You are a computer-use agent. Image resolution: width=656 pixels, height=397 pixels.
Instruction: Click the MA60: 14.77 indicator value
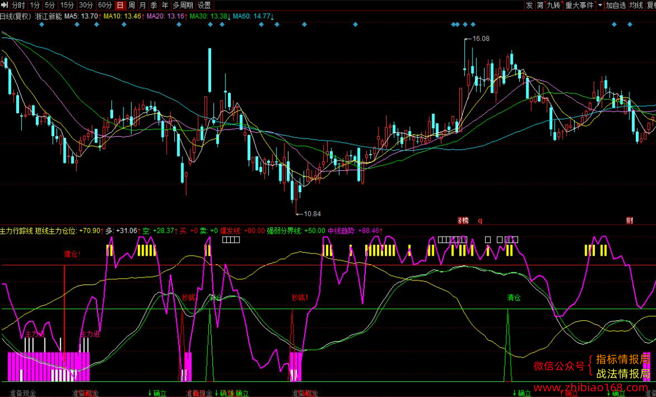click(x=253, y=17)
